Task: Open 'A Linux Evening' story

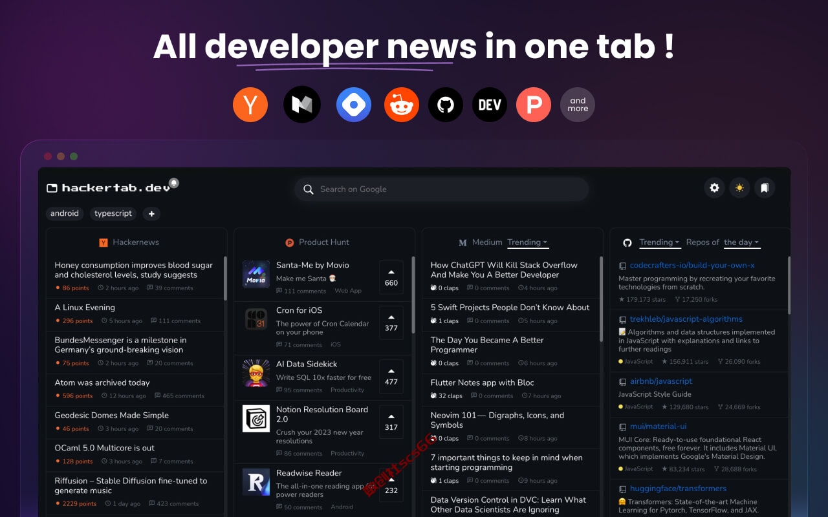Action: (85, 308)
